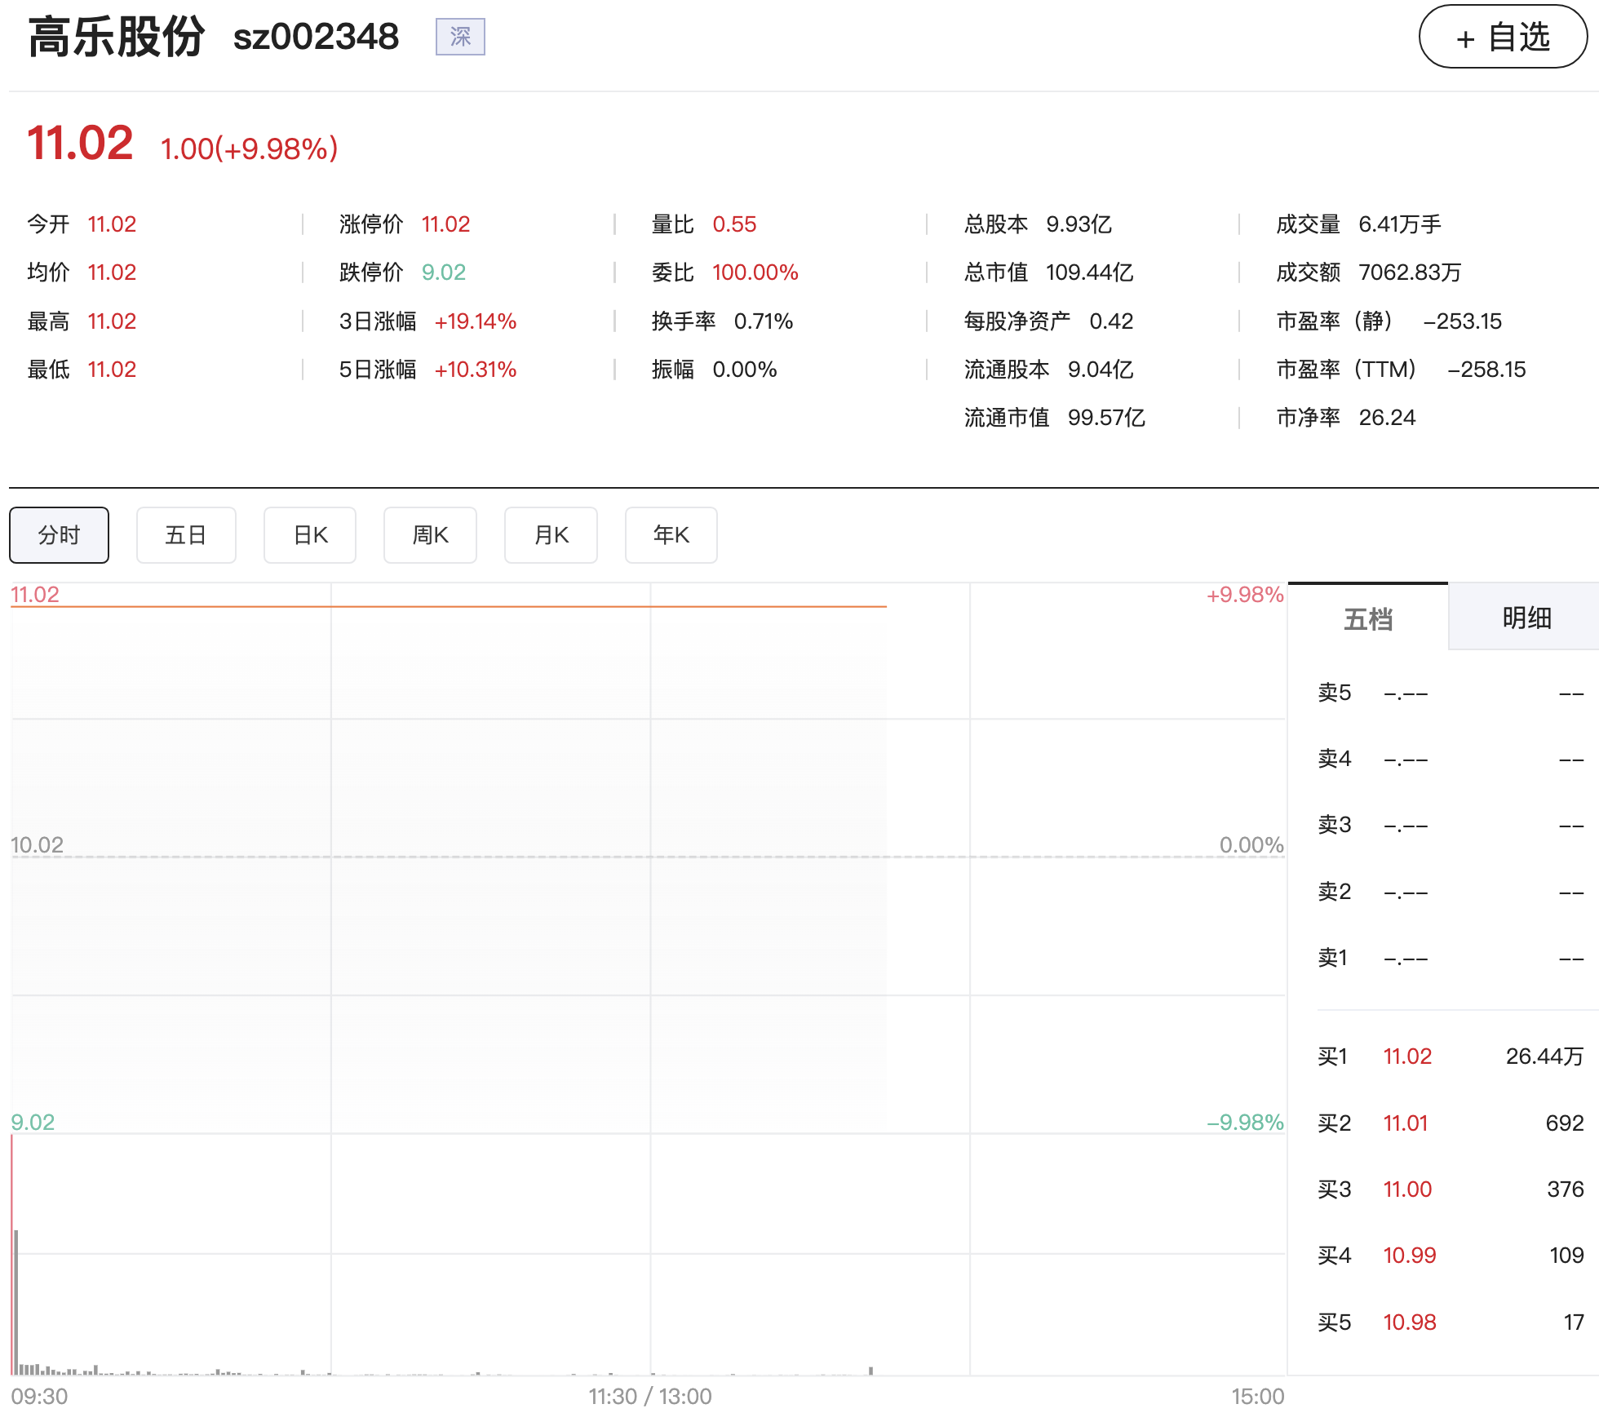Screen dimensions: 1599x1413
Task: Open the 日K chart tab
Action: tap(310, 535)
